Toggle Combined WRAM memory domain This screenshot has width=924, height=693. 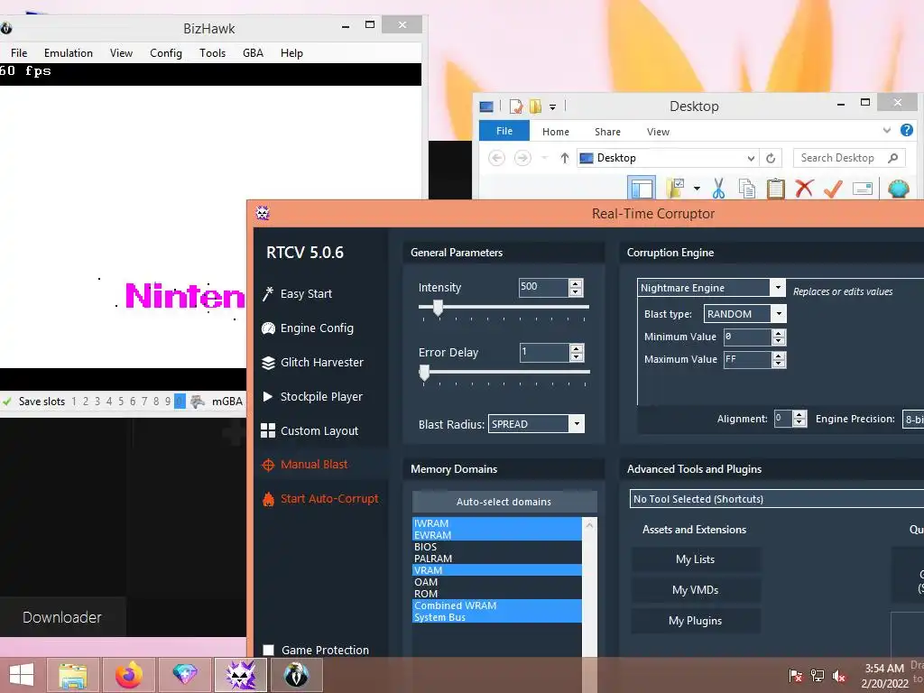[497, 605]
